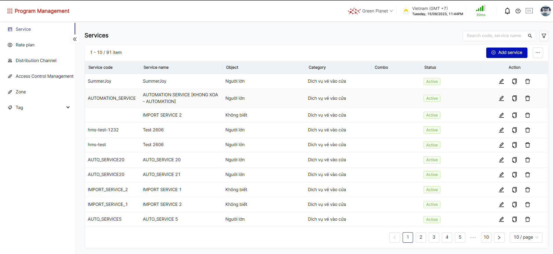Open the app grid launcher icon
This screenshot has width=553, height=254.
pos(10,11)
